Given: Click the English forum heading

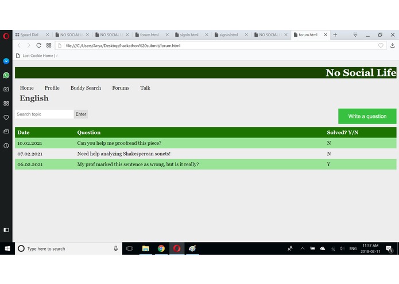Looking at the screenshot, I should 34,98.
